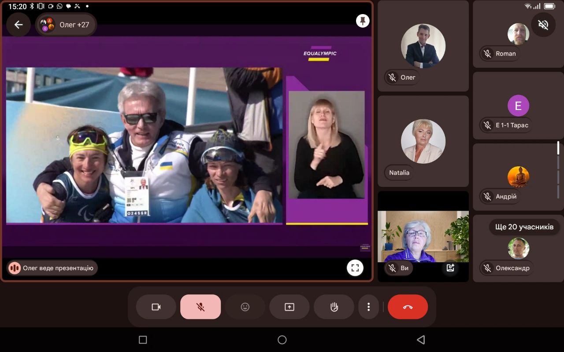The height and width of the screenshot is (352, 564).
Task: Enter fullscreen on the presentation
Action: (355, 268)
